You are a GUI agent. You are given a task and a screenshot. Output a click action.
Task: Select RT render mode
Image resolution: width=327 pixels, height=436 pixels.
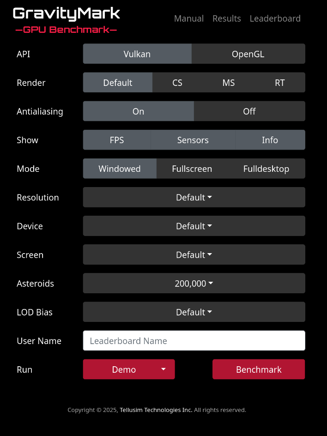[280, 82]
